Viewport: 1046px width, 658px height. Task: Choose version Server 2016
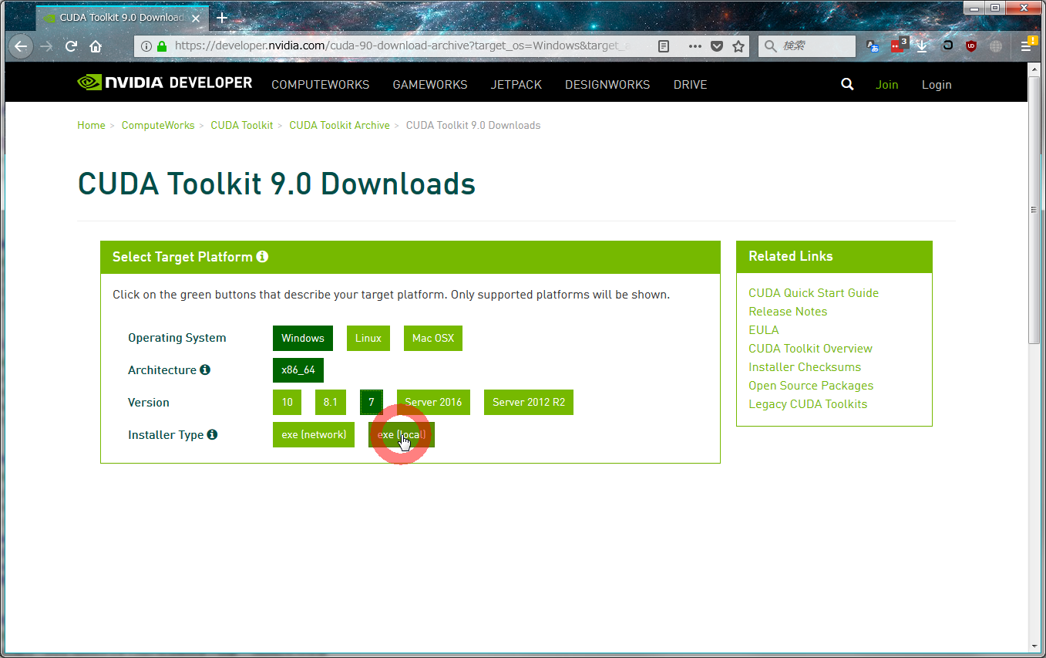coord(433,403)
